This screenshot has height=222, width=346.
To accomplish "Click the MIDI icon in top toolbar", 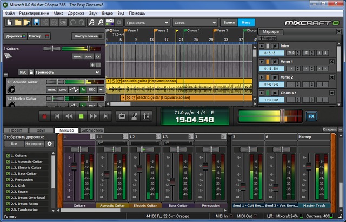I will click(110, 23).
